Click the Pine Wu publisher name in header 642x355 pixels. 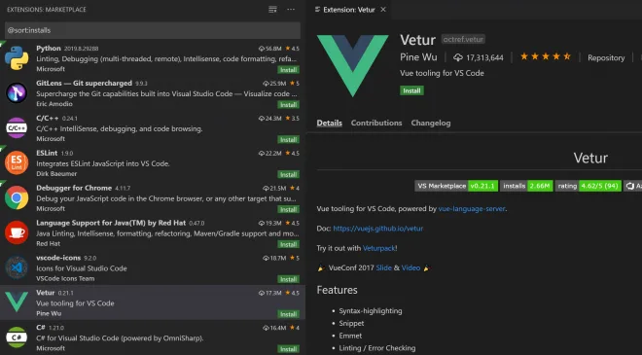(x=418, y=57)
